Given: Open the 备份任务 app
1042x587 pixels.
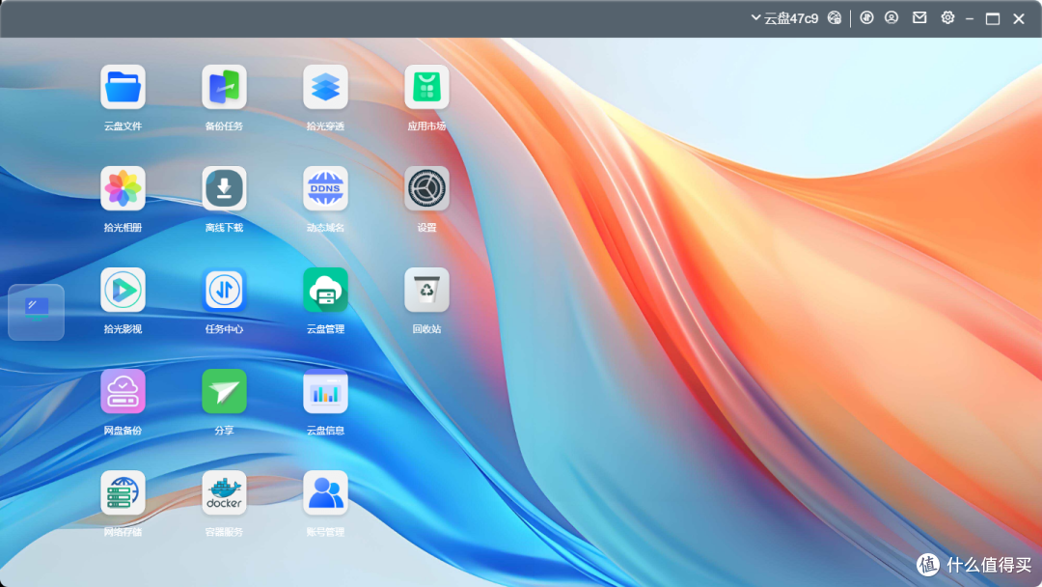Looking at the screenshot, I should [224, 87].
